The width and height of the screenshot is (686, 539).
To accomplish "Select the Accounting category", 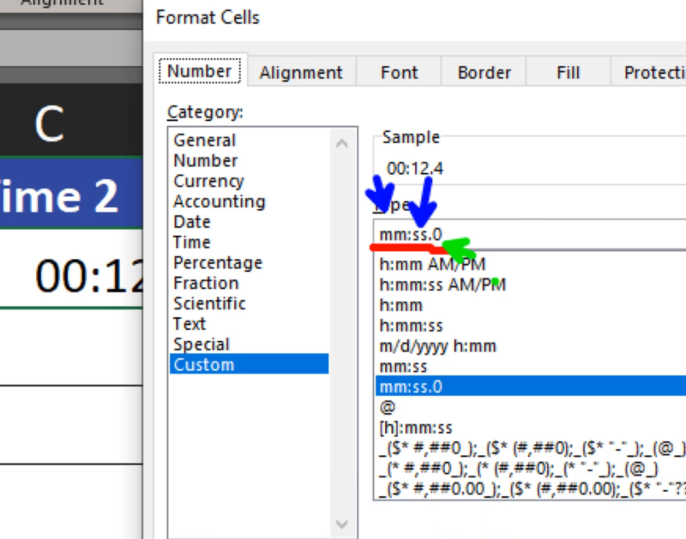I will [218, 201].
